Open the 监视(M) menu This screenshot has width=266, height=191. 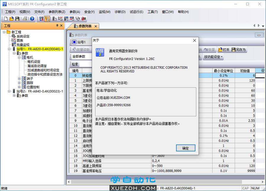[105, 12]
